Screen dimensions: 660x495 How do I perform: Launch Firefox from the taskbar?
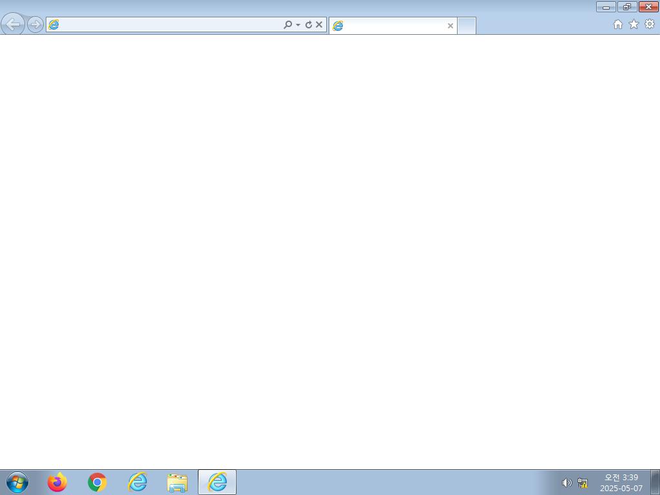click(57, 482)
